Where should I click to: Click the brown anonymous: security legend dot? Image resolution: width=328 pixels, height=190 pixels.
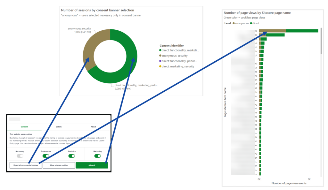tap(160, 56)
